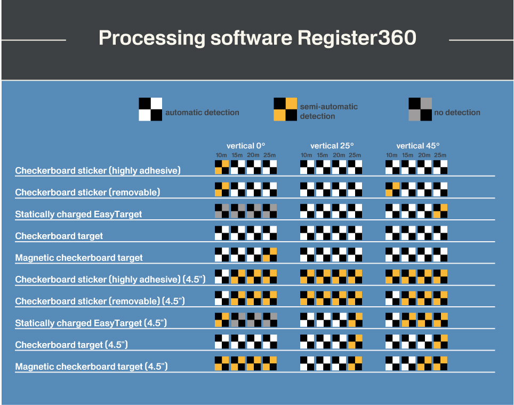The width and height of the screenshot is (514, 405).
Task: Click 'Statically charged EasyTarget (4.5")' row label
Action: point(91,323)
